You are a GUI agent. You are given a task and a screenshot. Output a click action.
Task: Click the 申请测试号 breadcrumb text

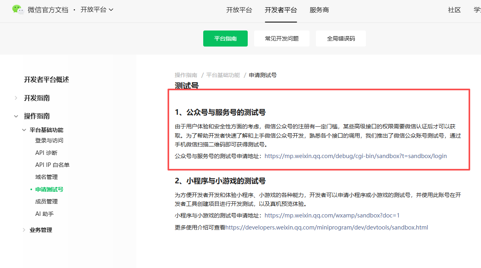point(263,75)
